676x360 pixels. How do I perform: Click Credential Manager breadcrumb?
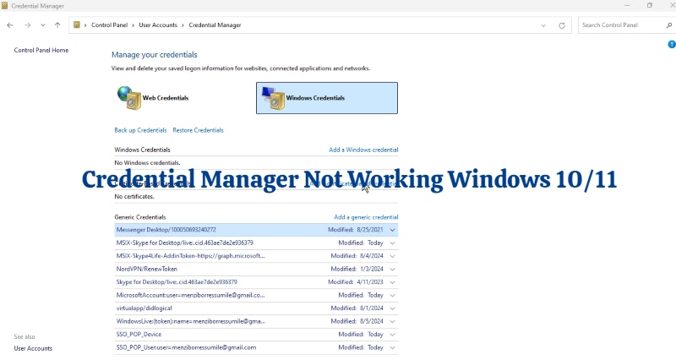[215, 25]
